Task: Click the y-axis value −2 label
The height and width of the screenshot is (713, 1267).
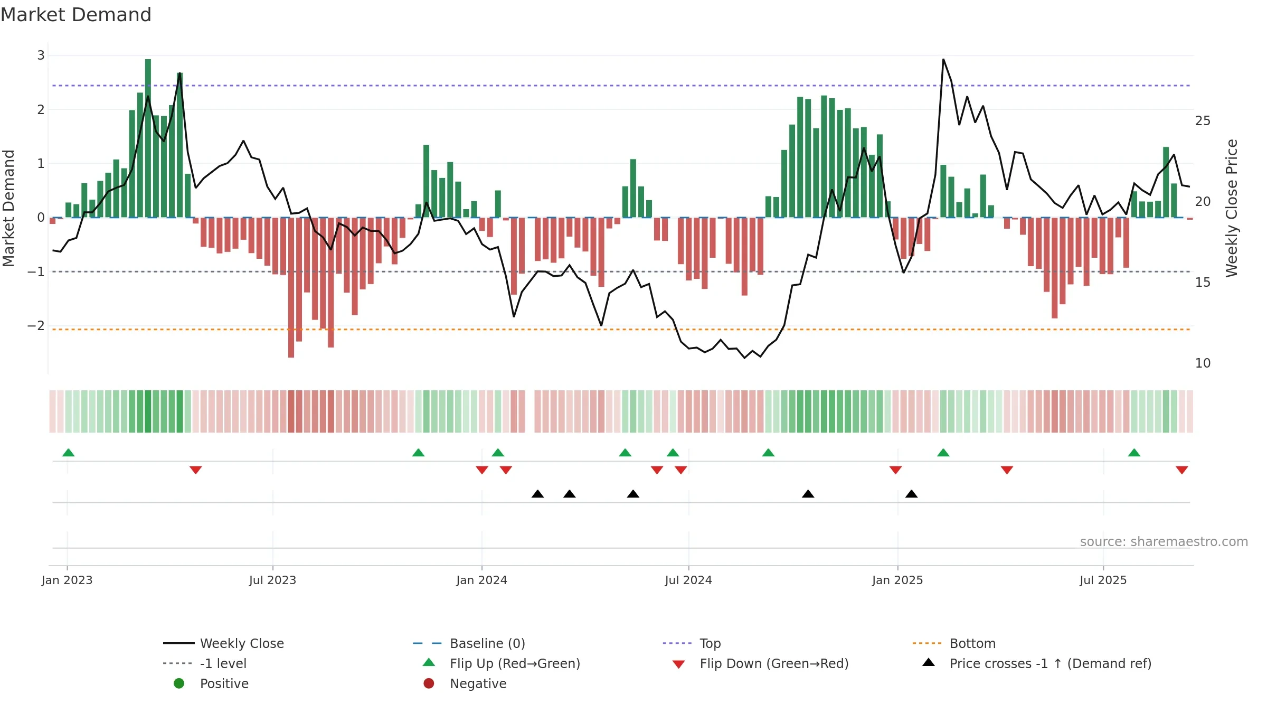Action: [x=36, y=326]
